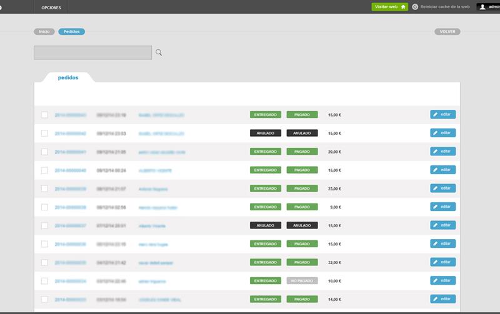The width and height of the screenshot is (500, 314).
Task: Click the admin user avatar icon
Action: point(482,7)
